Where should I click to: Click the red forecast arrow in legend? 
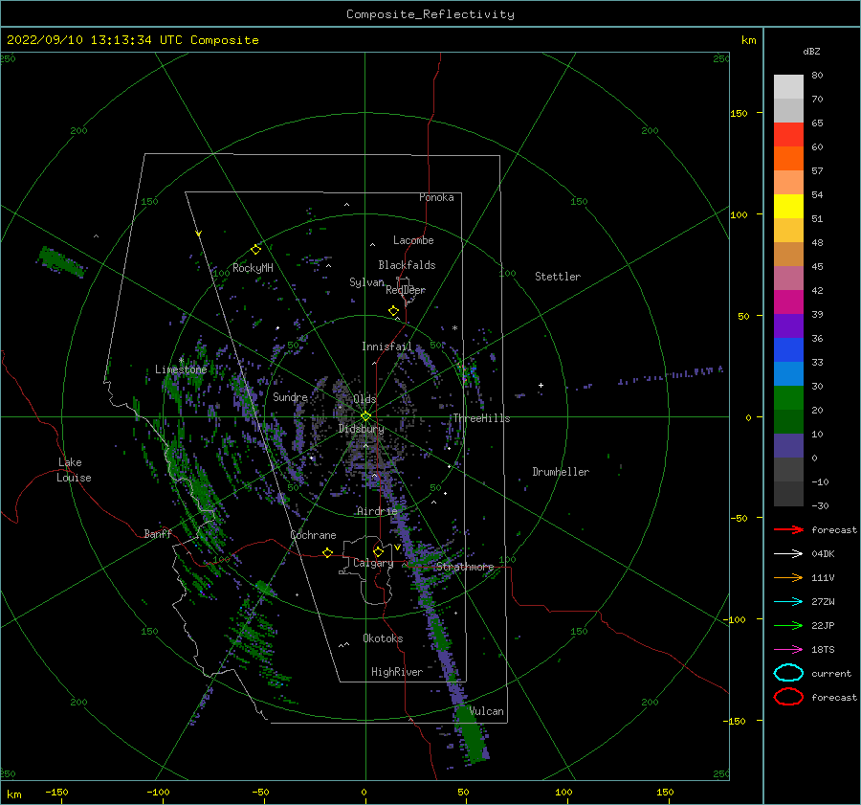click(788, 529)
